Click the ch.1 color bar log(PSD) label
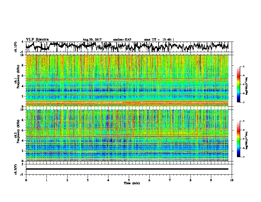 (246, 86)
